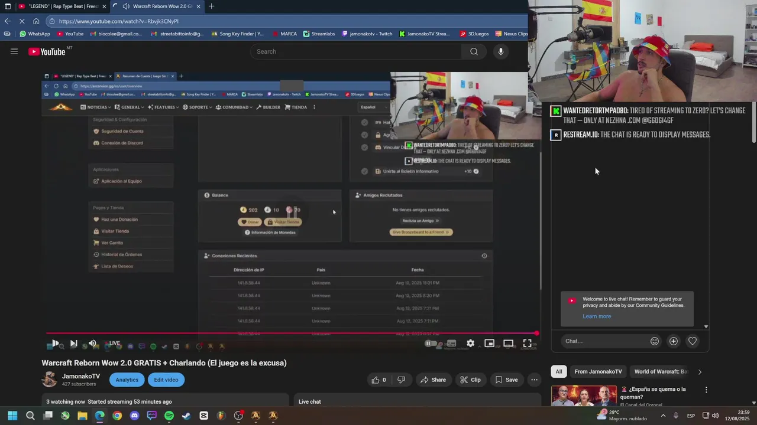Stop loading the page
Viewport: 757px width, 425px height.
[x=21, y=21]
